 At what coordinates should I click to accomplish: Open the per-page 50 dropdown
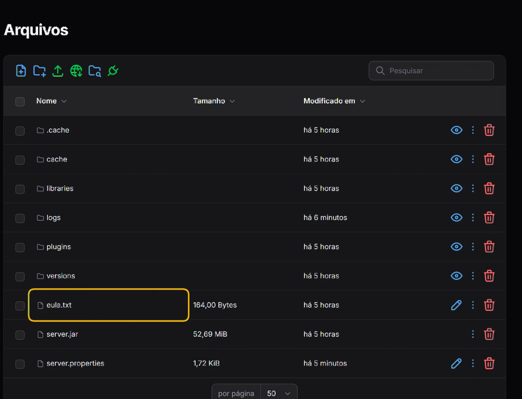279,393
